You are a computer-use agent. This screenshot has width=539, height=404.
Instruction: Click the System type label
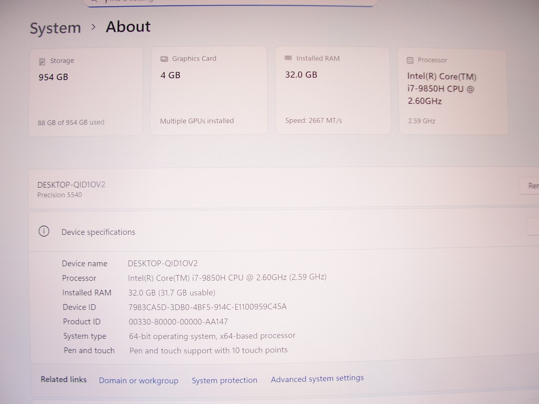pyautogui.click(x=85, y=336)
